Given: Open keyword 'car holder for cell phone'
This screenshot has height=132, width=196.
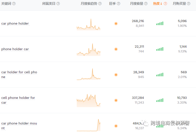Looking at the screenshot, I should (x=19, y=74).
